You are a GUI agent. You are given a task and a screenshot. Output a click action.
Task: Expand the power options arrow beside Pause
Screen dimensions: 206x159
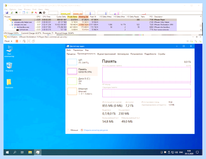20,41
